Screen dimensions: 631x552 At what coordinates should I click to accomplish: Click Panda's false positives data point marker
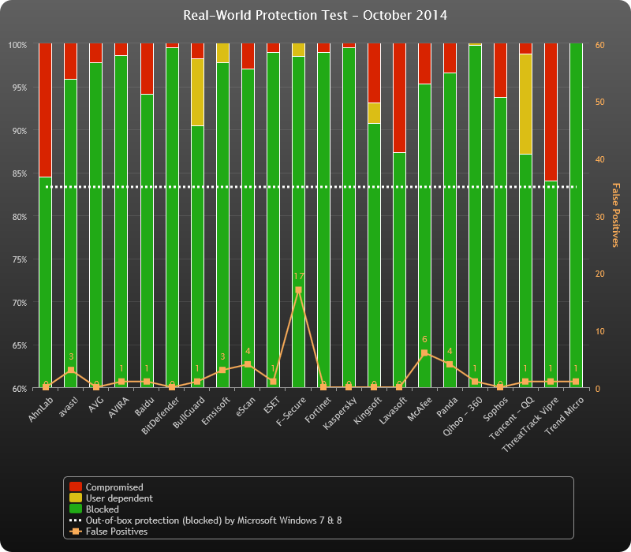450,364
